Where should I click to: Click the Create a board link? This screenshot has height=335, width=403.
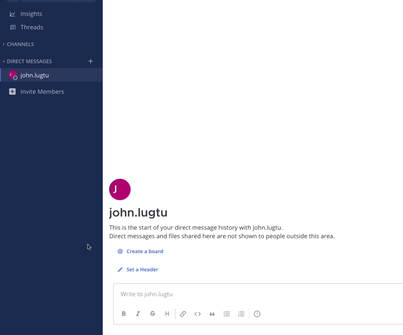(145, 251)
